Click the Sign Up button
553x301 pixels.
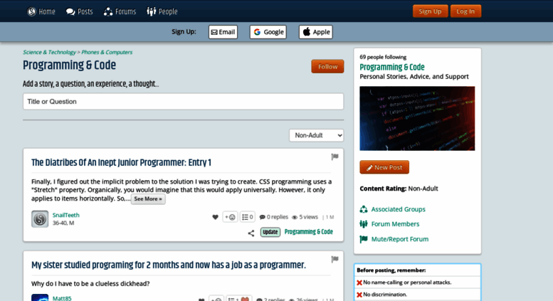pos(431,11)
